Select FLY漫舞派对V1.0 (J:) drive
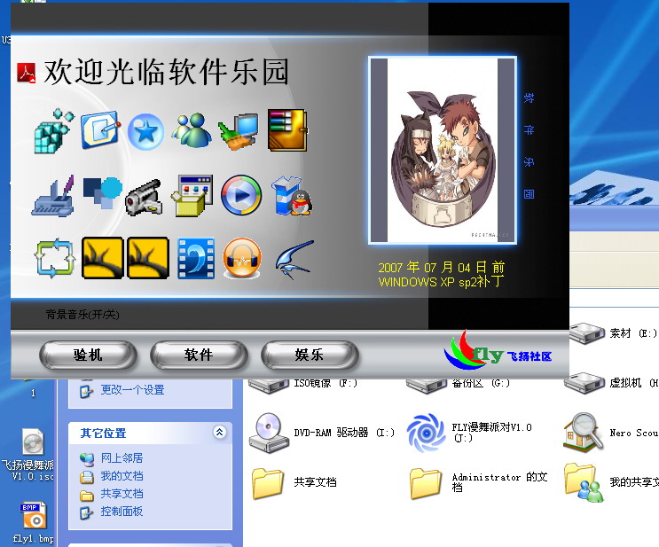 (x=469, y=433)
